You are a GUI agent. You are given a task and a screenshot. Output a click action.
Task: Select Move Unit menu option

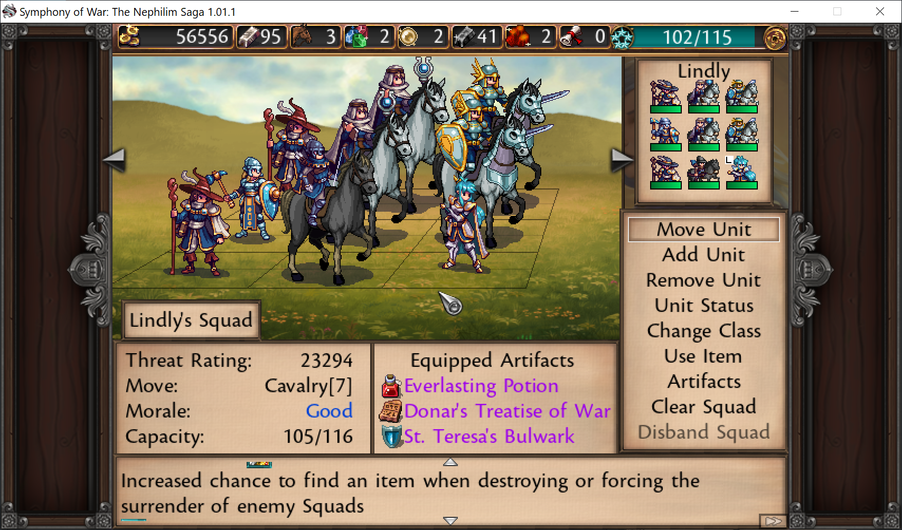tap(704, 230)
